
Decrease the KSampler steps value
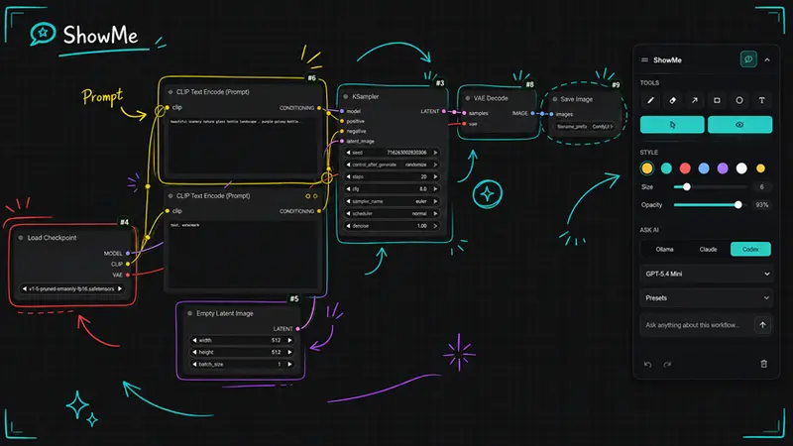click(x=349, y=176)
